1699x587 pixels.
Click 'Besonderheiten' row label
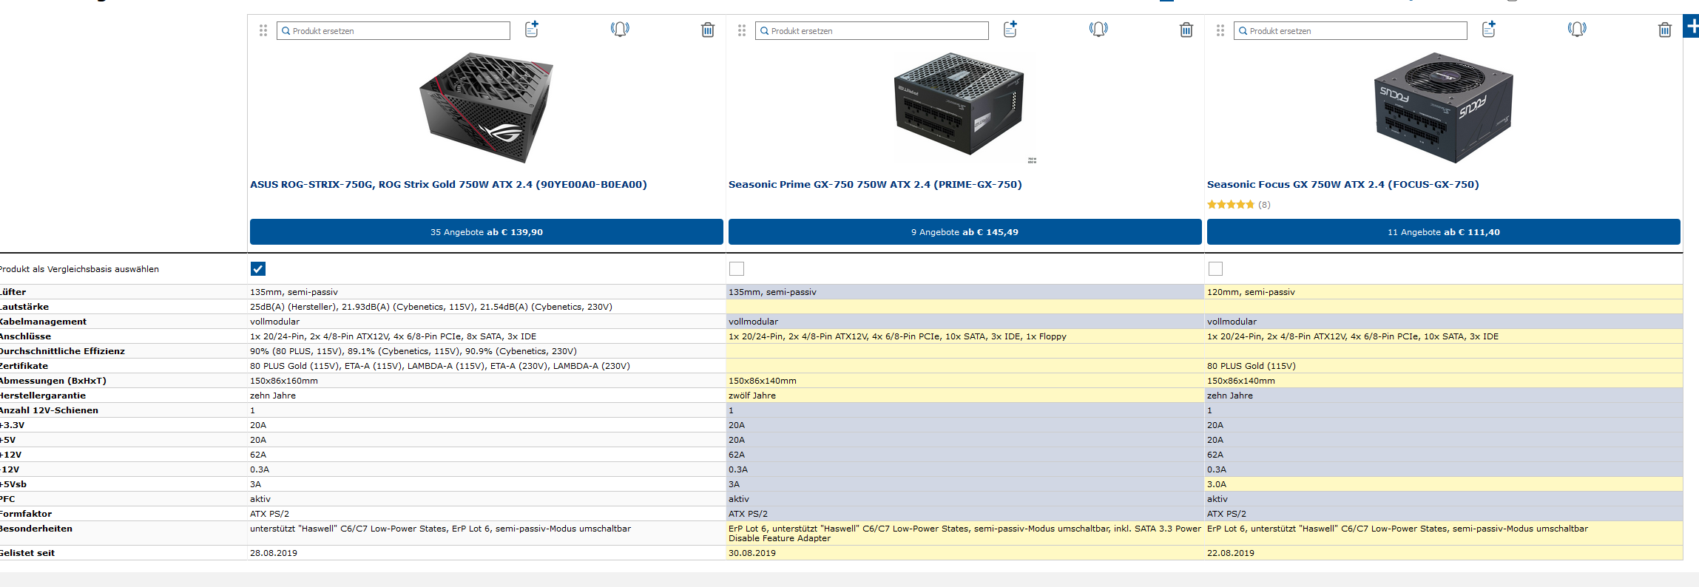[36, 529]
